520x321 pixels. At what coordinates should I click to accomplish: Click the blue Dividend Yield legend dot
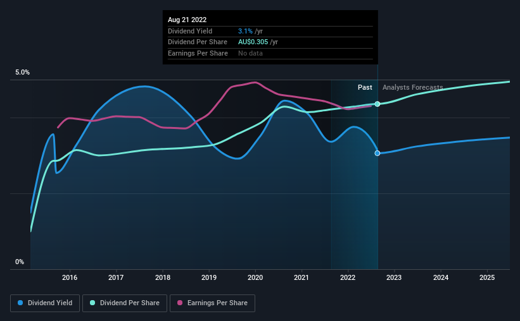click(x=20, y=303)
